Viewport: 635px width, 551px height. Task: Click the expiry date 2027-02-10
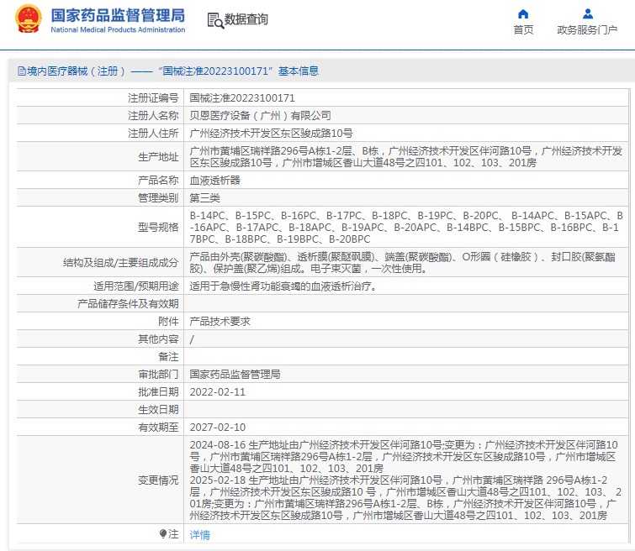click(218, 427)
